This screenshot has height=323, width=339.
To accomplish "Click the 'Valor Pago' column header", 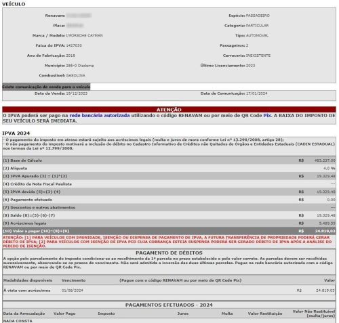I will tap(64, 314).
